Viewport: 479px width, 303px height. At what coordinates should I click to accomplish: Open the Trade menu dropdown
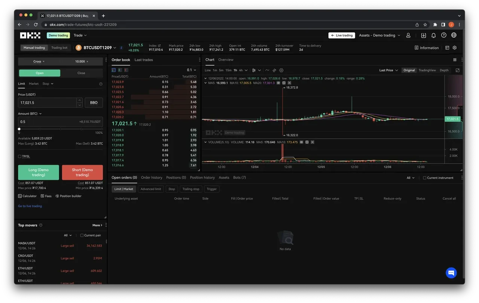coord(80,35)
